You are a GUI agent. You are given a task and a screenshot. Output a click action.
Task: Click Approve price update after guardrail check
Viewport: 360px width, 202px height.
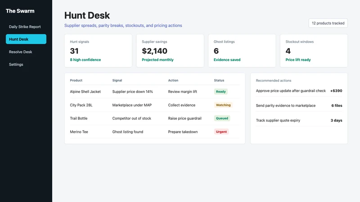pos(291,91)
